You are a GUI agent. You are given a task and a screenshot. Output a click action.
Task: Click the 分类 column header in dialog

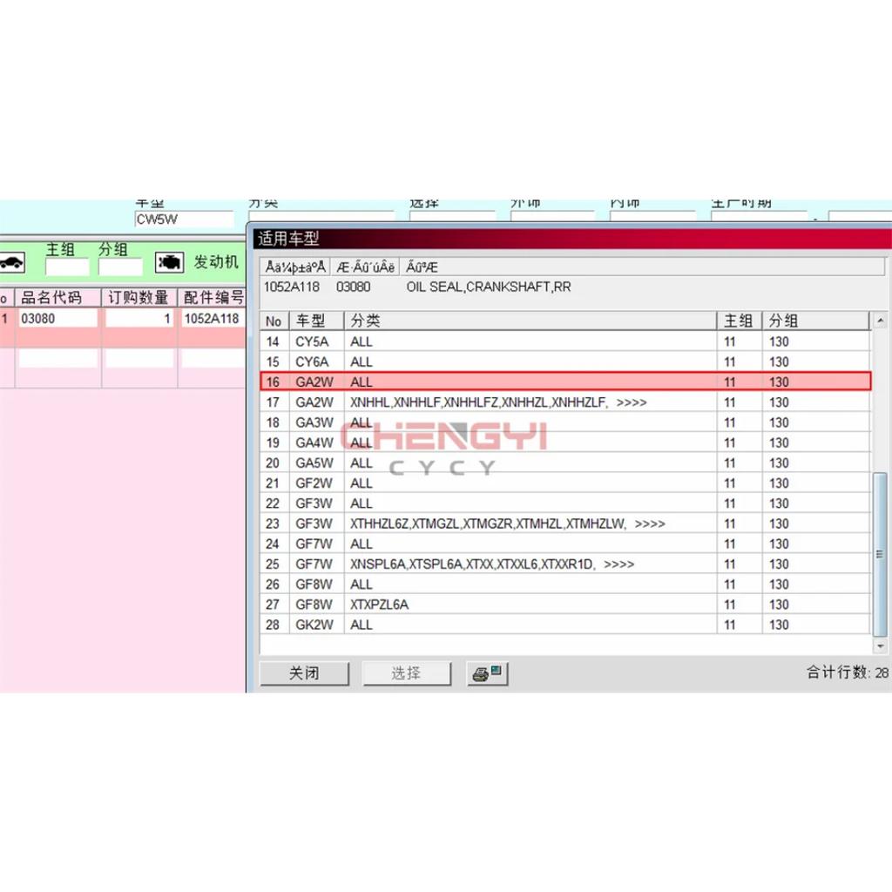pos(530,321)
